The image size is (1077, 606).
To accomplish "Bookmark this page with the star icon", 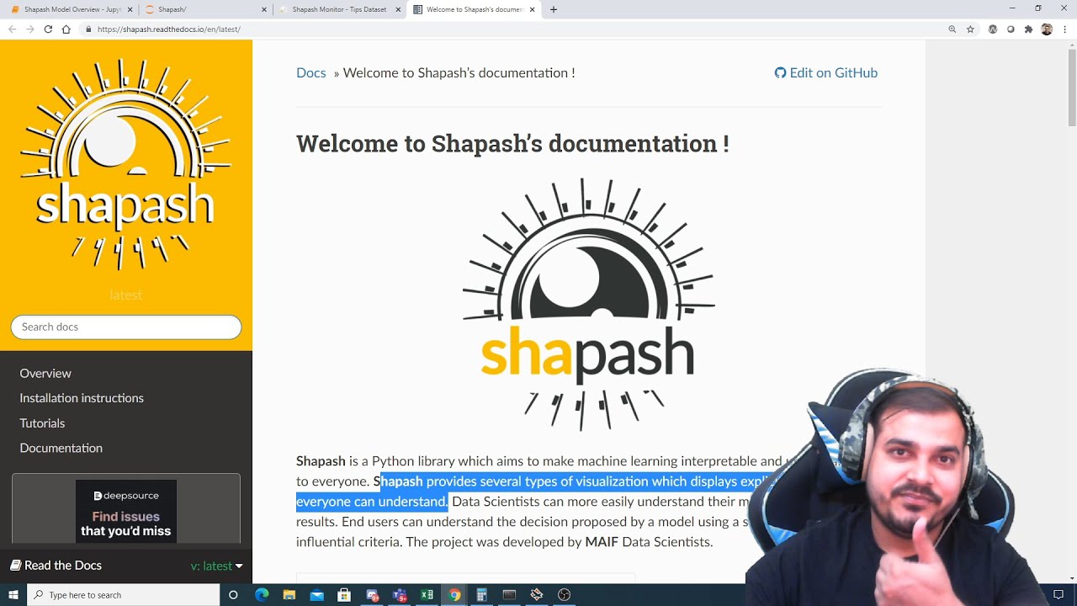I will tap(970, 29).
